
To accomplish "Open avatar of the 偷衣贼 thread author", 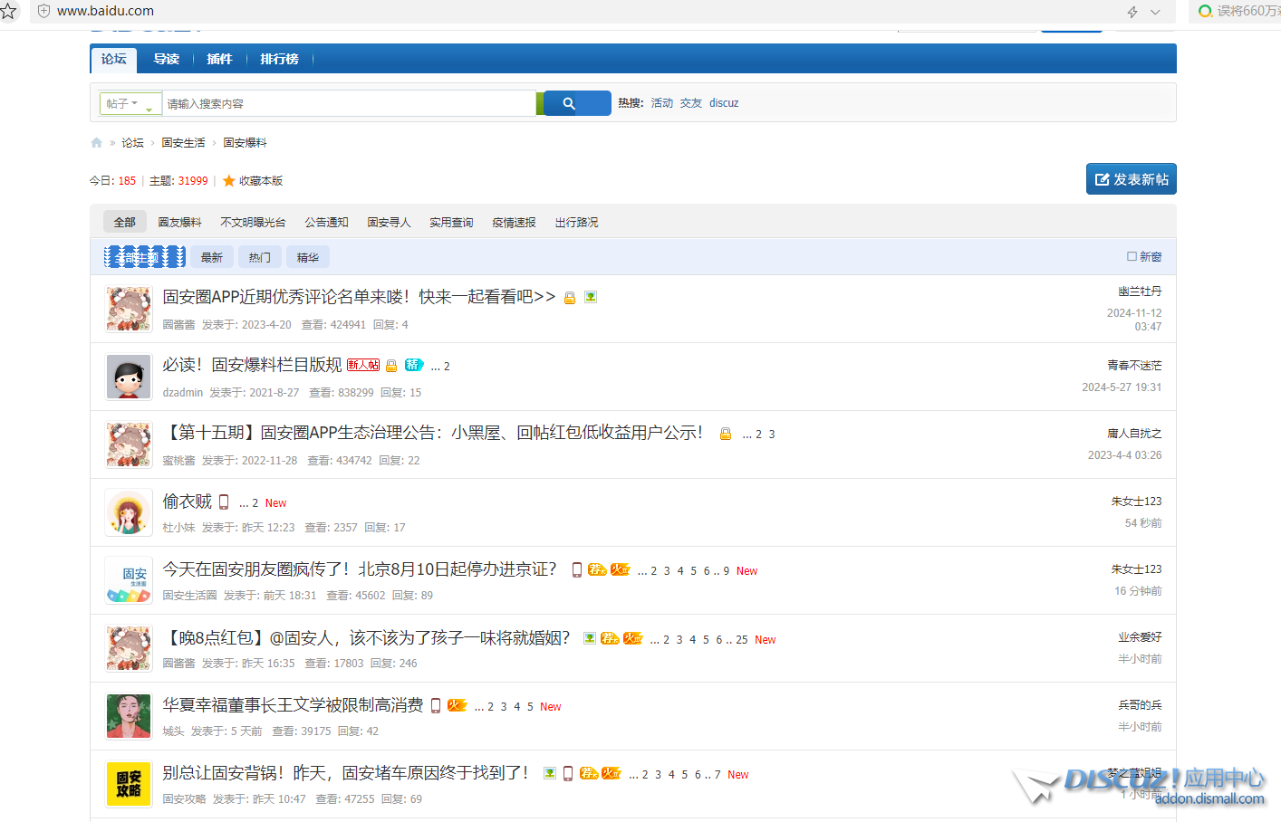I will pyautogui.click(x=129, y=513).
